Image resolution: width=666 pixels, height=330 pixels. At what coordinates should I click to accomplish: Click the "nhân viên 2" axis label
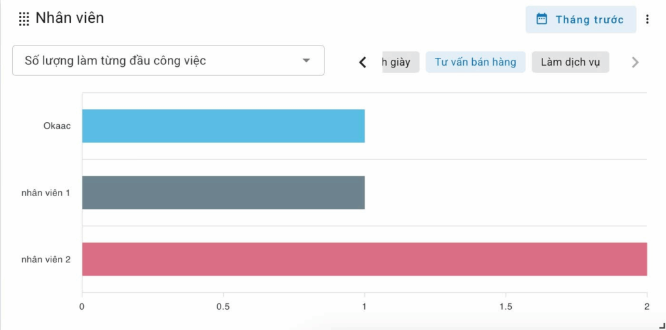[46, 260]
